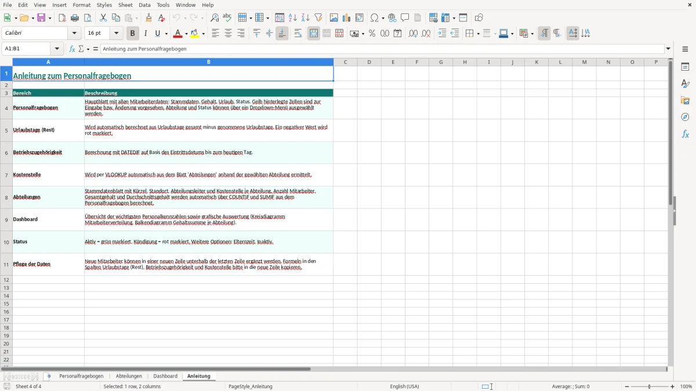Open the Format menu
Image resolution: width=696 pixels, height=391 pixels.
point(82,5)
